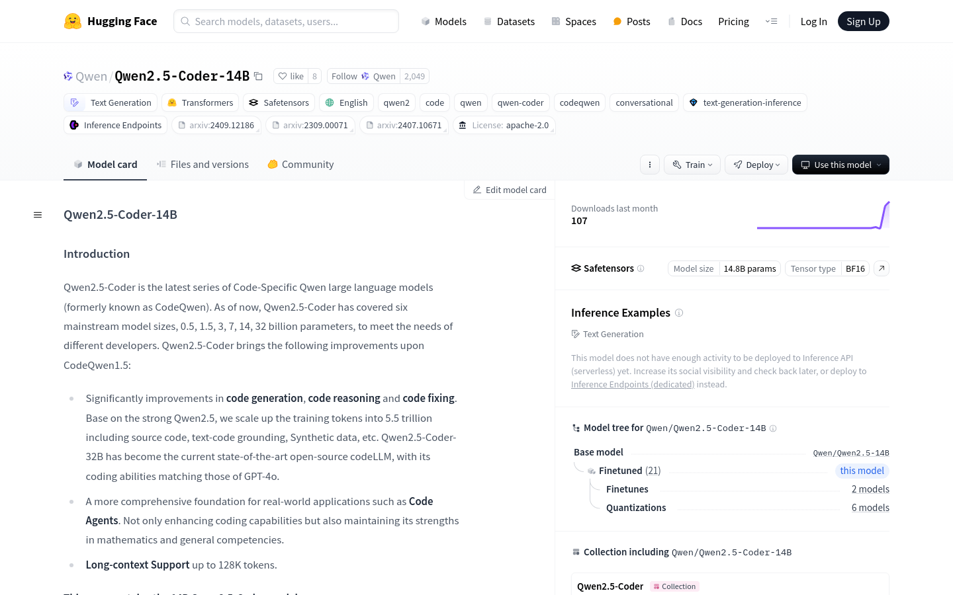Click the Qwen organization name link
The height and width of the screenshot is (595, 953).
[x=91, y=77]
